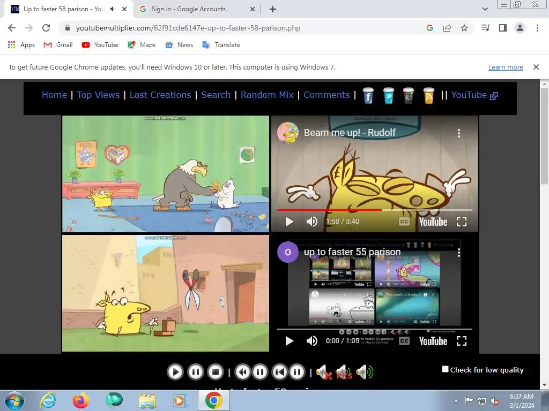Open Top Views link

pyautogui.click(x=99, y=95)
